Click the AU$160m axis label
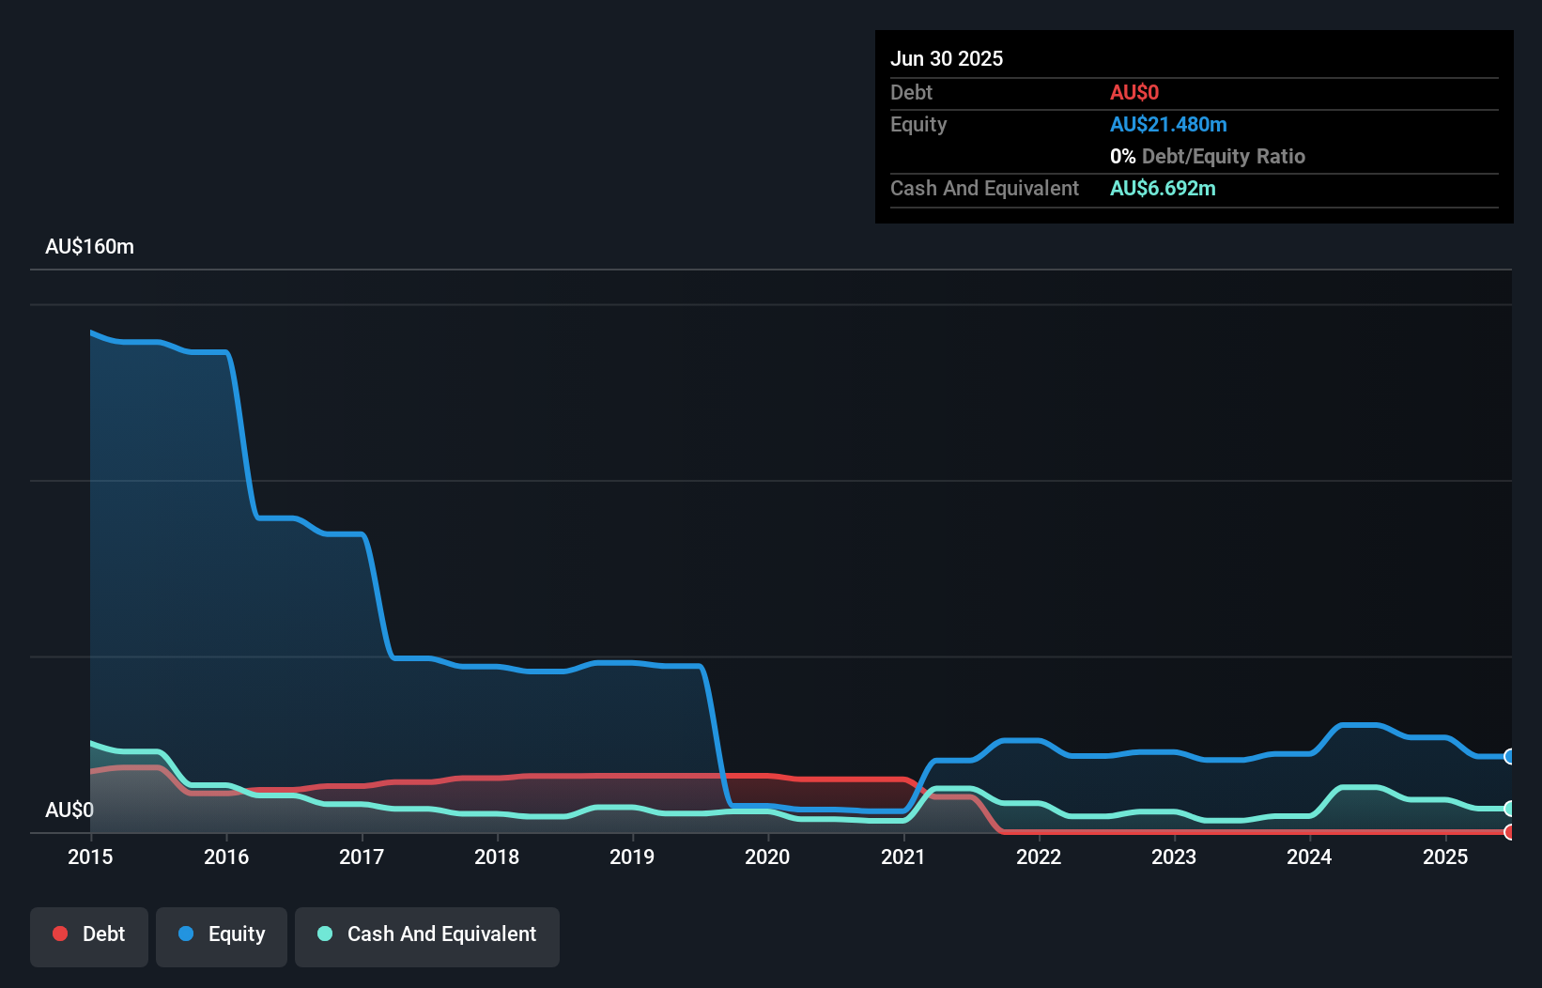This screenshot has height=988, width=1542. pos(89,246)
